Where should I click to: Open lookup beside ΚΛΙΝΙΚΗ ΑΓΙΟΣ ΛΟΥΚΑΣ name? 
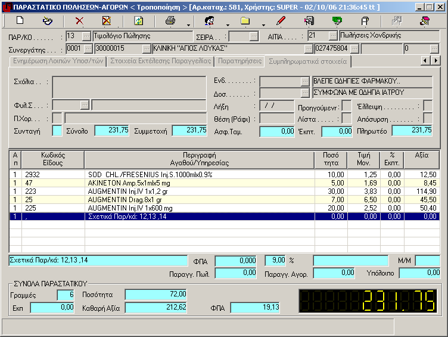pyautogui.click(x=309, y=49)
